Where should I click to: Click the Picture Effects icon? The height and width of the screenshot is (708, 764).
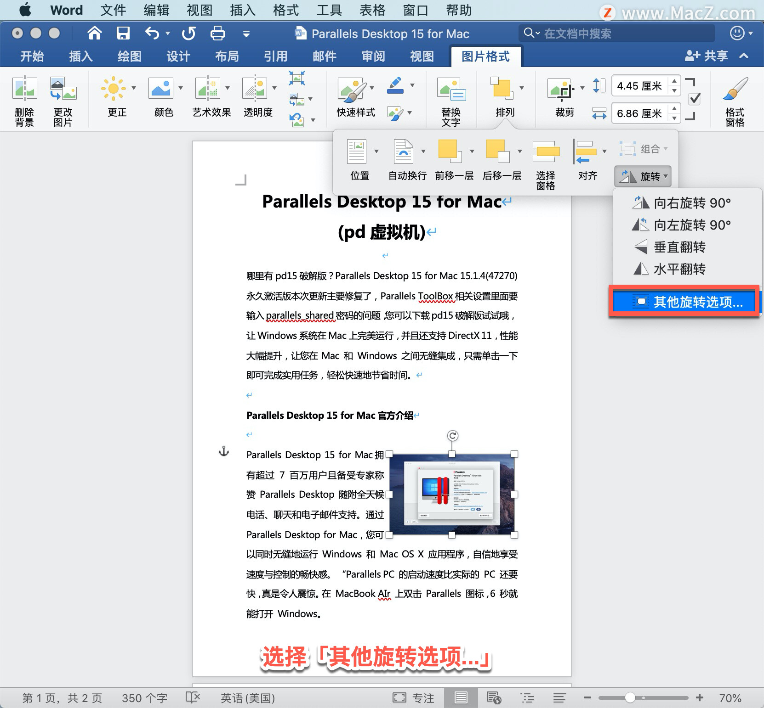click(395, 113)
